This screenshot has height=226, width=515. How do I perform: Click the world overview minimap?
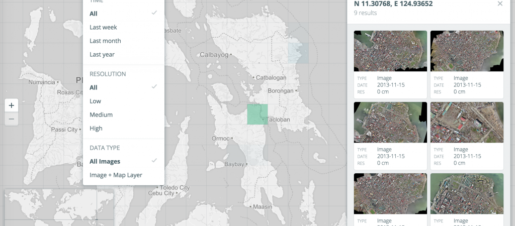tap(59, 207)
